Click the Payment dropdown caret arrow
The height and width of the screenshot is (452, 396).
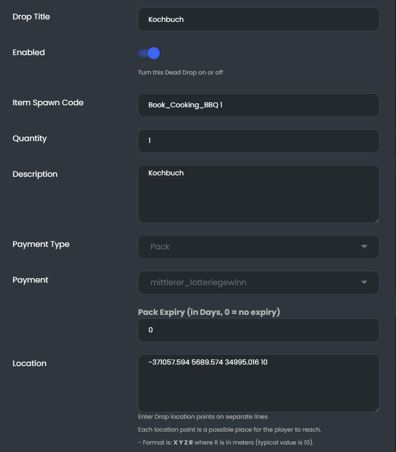coord(364,283)
